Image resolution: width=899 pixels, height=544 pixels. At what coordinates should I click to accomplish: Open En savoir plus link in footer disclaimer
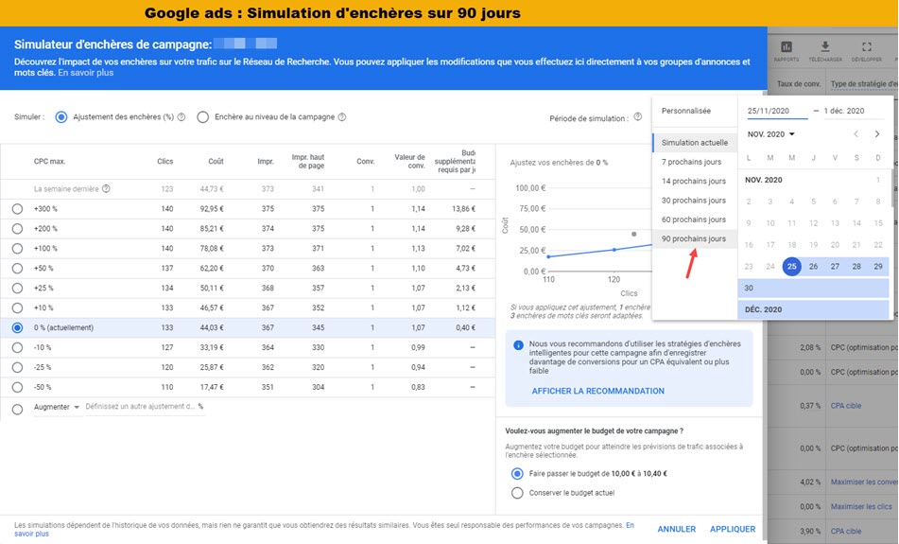[631, 525]
